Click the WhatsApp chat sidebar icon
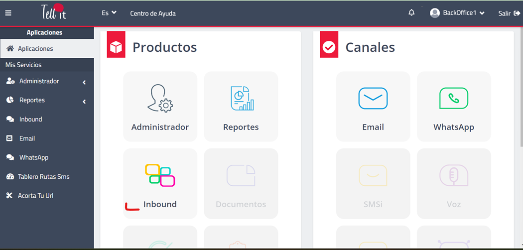523x250 pixels. pos(10,157)
